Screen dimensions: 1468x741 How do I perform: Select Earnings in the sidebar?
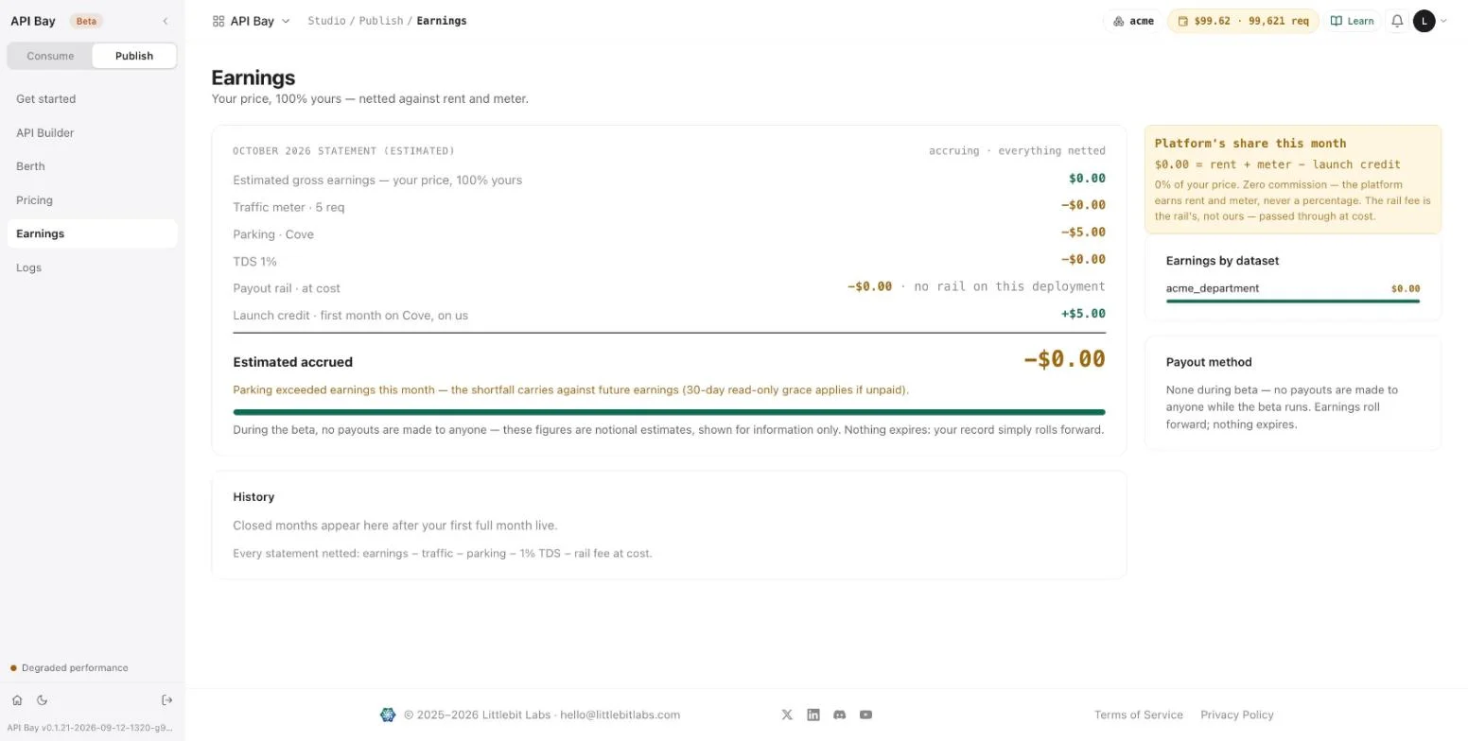coord(92,233)
